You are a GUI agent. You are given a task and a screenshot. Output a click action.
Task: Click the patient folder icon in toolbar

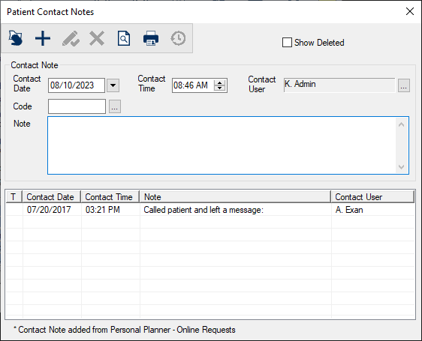coord(16,38)
